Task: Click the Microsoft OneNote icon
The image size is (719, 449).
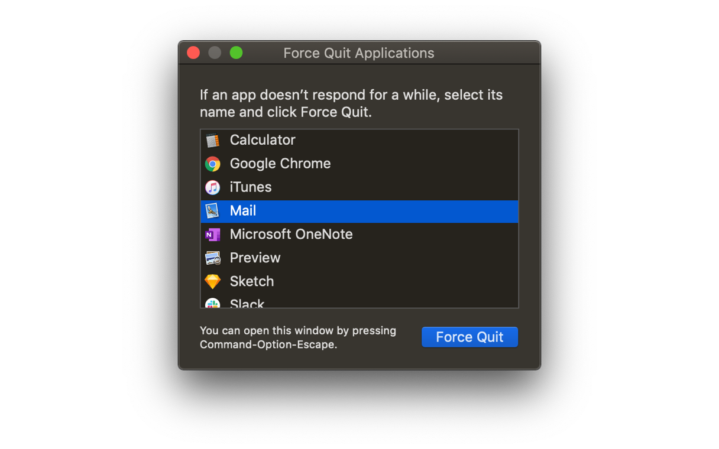Action: 213,235
